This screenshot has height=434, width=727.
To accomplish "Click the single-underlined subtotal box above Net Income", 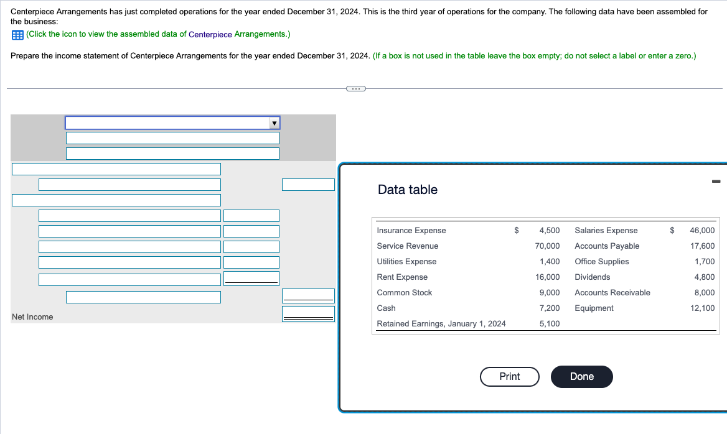I will [308, 296].
